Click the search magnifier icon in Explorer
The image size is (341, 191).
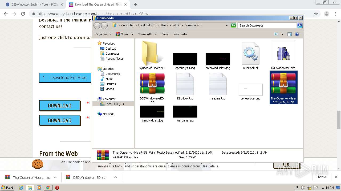(300, 25)
